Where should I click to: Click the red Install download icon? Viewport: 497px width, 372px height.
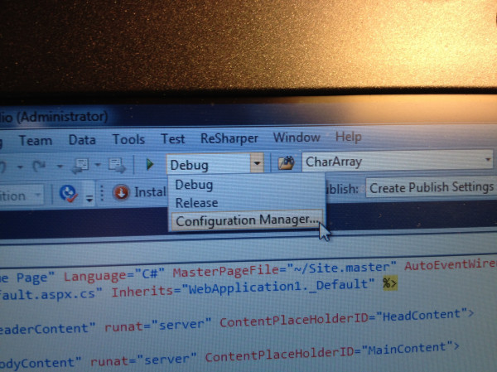(121, 192)
